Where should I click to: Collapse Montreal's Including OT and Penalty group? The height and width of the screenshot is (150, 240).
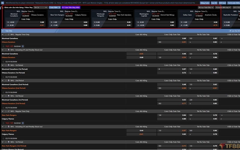[2, 50]
